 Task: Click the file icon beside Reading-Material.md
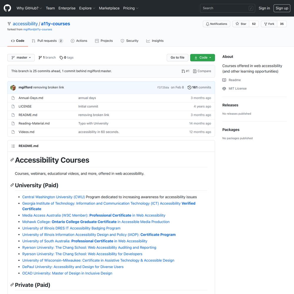coord(13,123)
